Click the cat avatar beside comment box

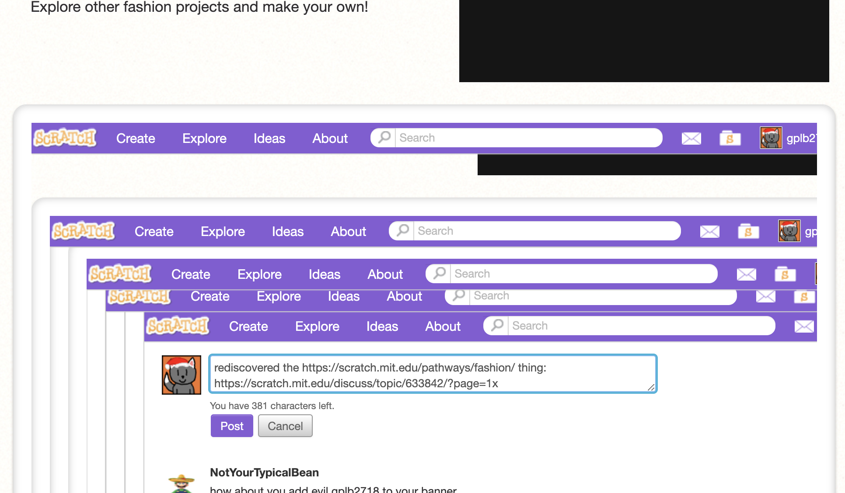182,375
